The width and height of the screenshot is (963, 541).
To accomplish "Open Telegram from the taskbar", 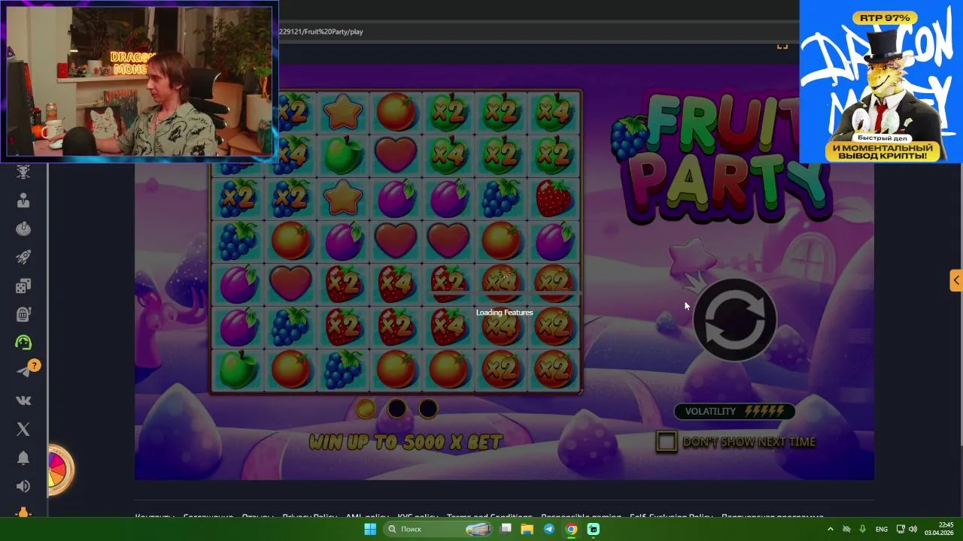I will [549, 529].
